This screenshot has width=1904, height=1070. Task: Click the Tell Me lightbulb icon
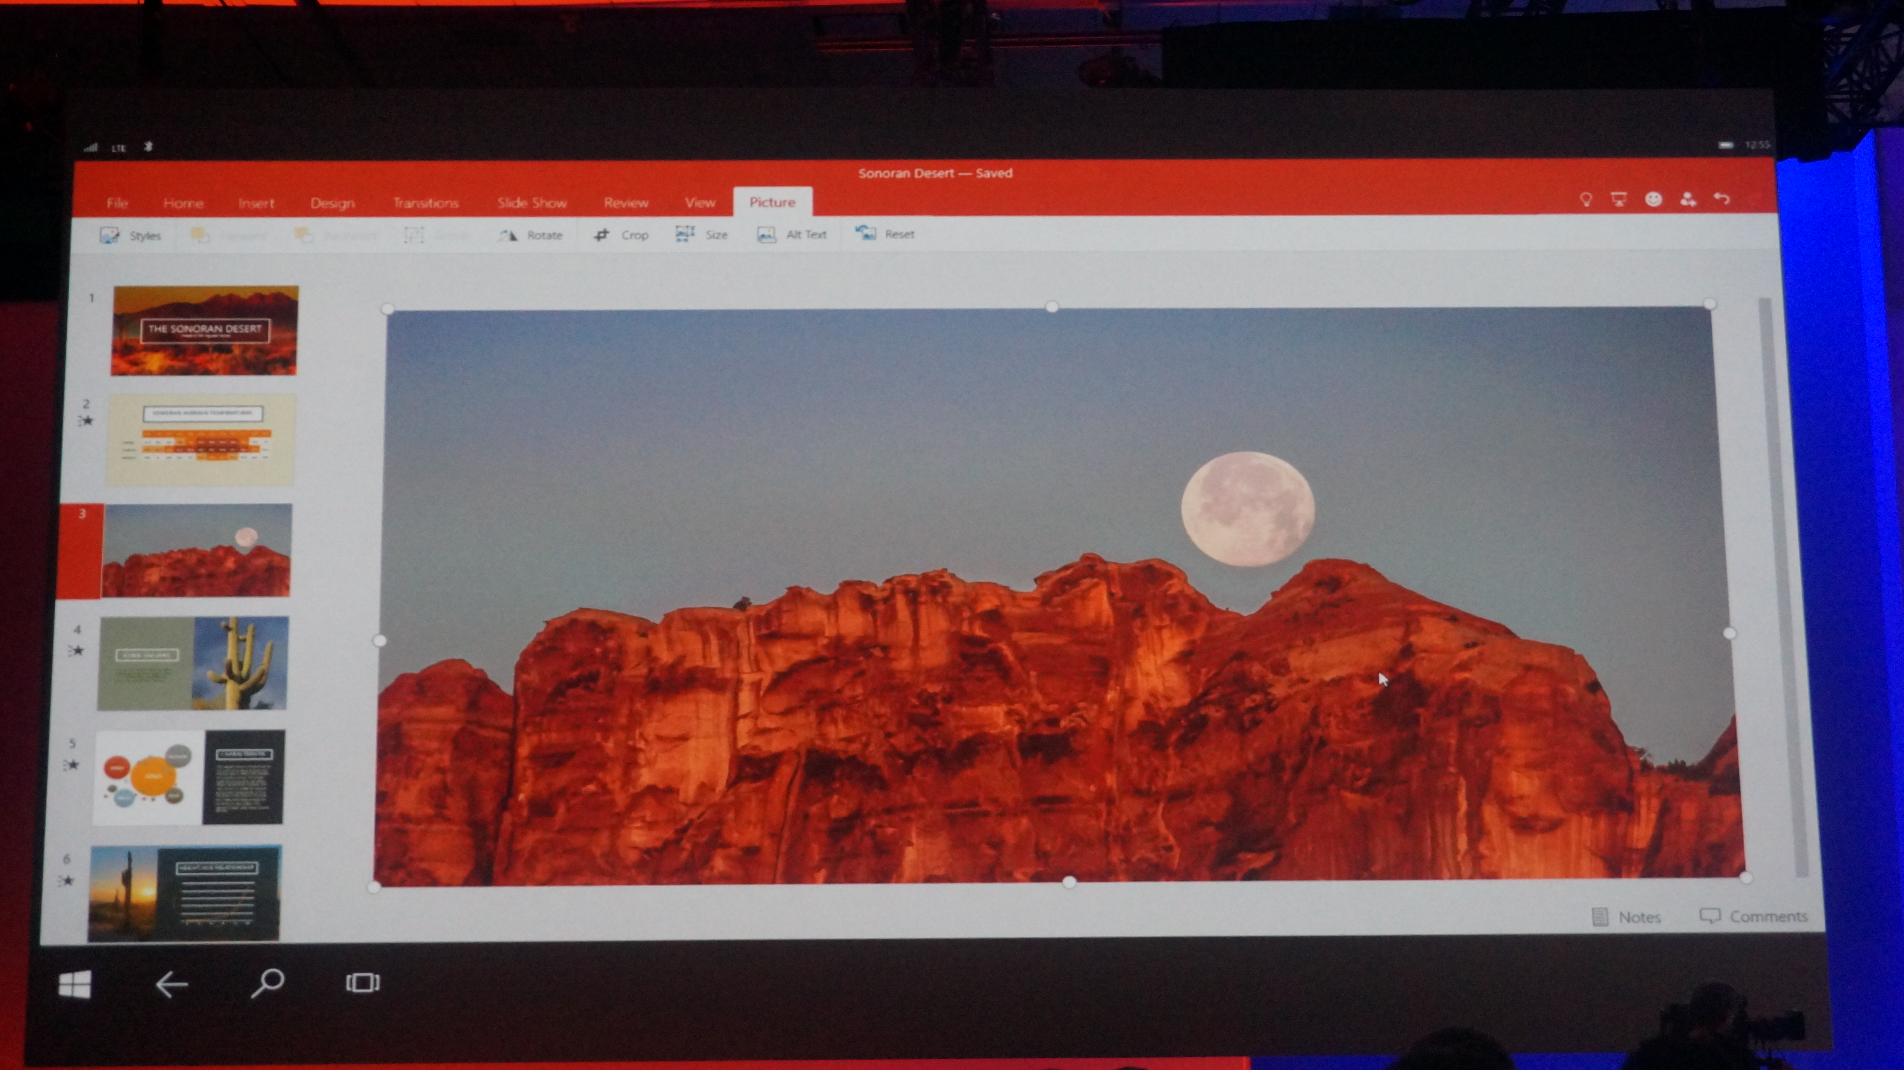[1585, 199]
